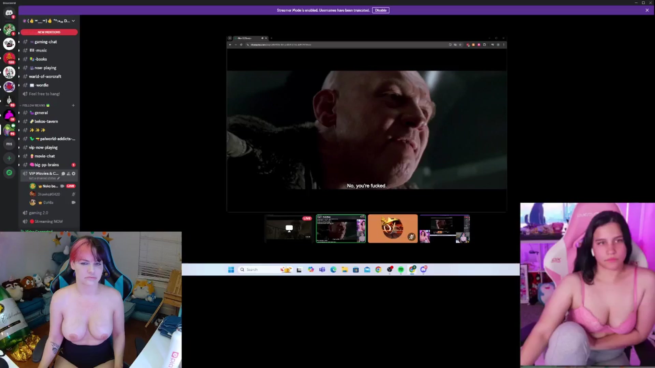Click address bar in streamed browser window
This screenshot has height=368, width=655.
click(346, 45)
